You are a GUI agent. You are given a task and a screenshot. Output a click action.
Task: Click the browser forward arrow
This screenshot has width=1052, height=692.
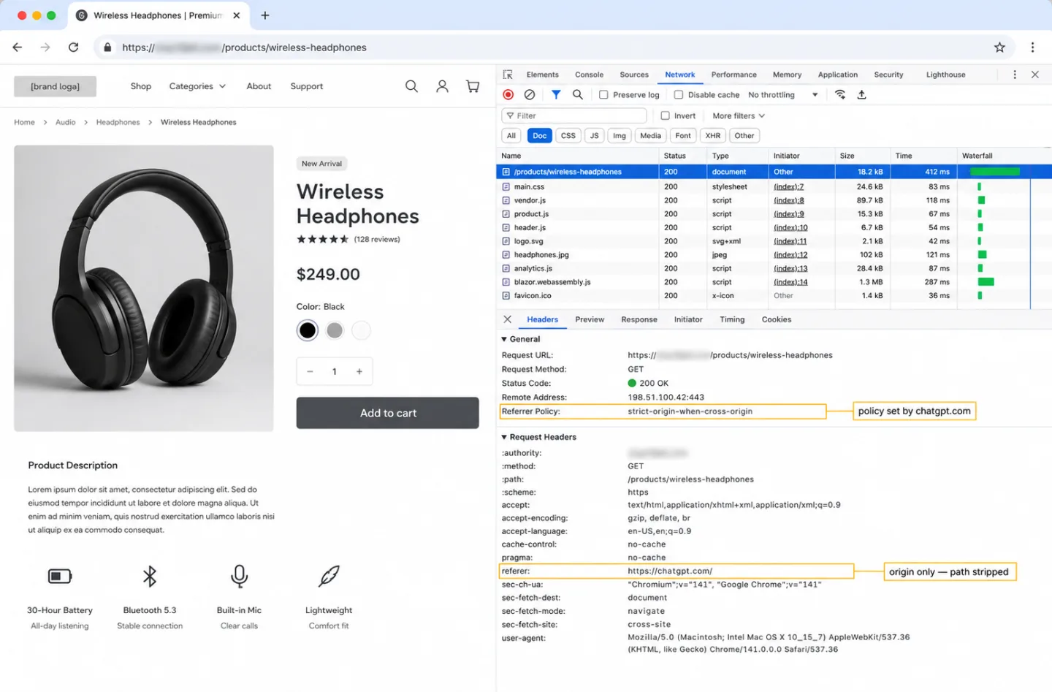click(x=45, y=47)
